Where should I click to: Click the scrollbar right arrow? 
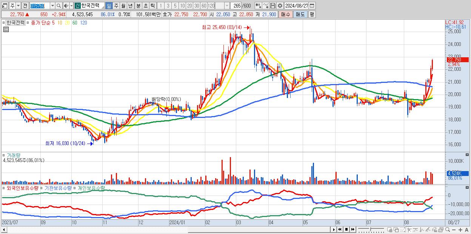click(x=334, y=229)
